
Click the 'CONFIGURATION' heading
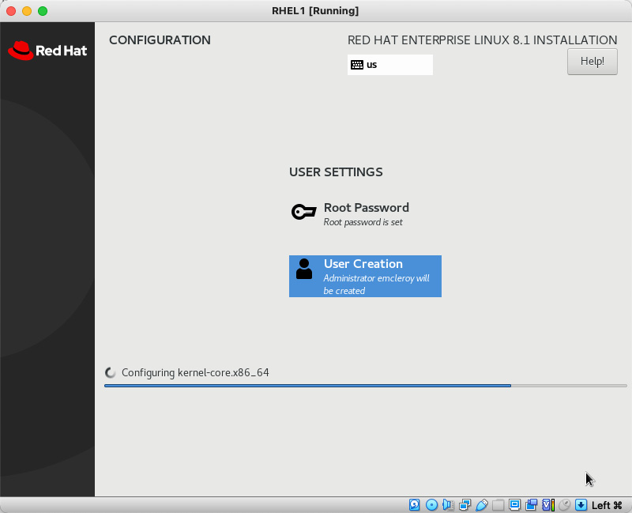[x=160, y=40]
